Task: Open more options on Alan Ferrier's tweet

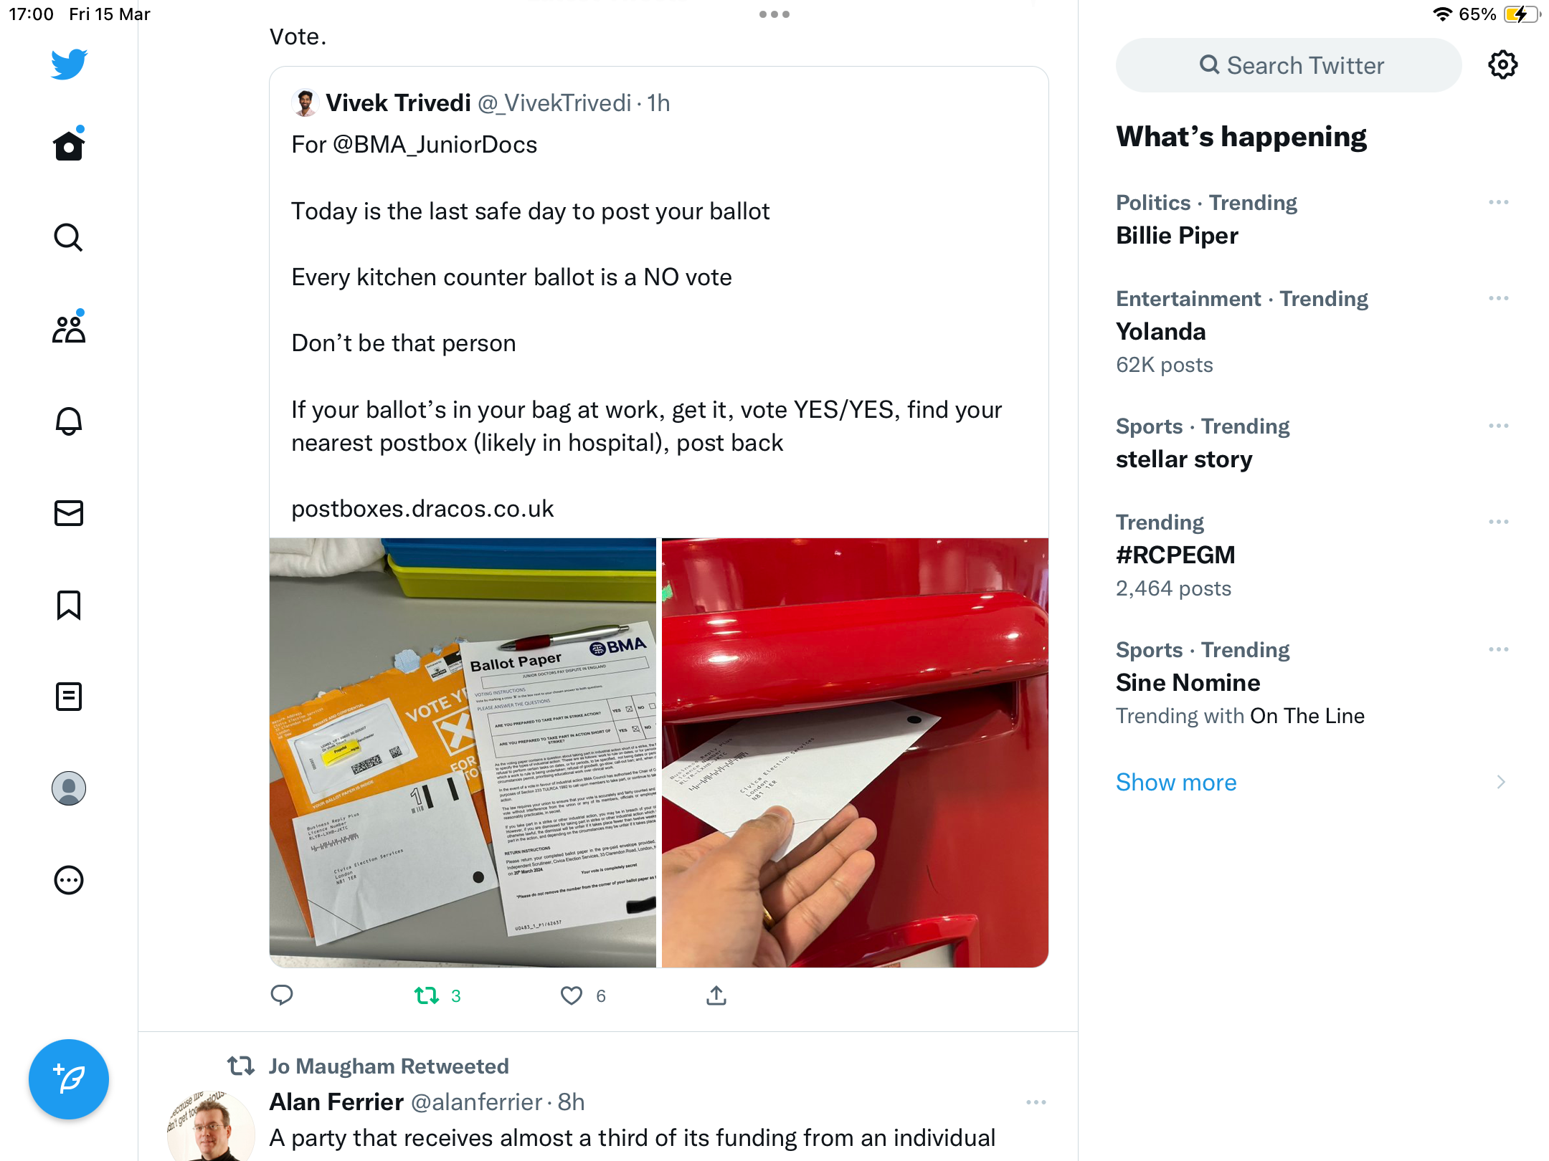Action: pos(1036,1102)
